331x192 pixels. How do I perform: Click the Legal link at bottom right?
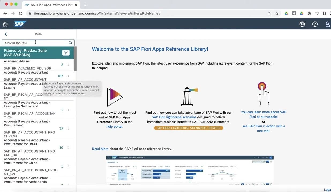327,190
